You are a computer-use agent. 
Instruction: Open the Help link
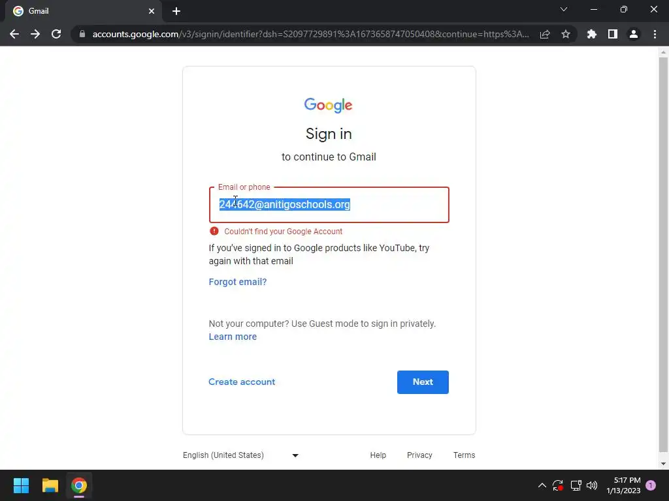[378, 455]
